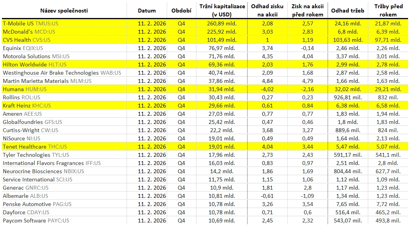Click the 'Odhad zisku na akcii' header
Image resolution: width=410 pixels, height=226 pixels.
267,11
